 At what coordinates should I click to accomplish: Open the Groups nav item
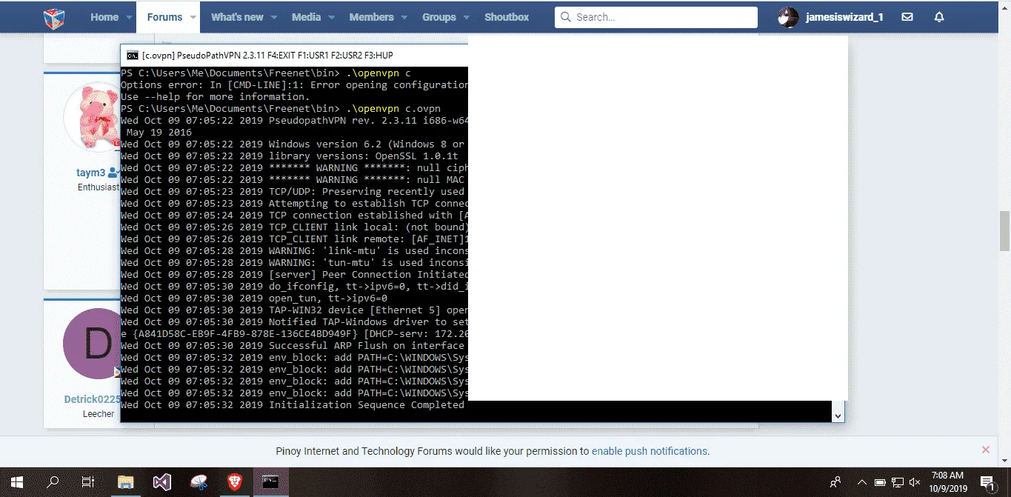(x=439, y=17)
